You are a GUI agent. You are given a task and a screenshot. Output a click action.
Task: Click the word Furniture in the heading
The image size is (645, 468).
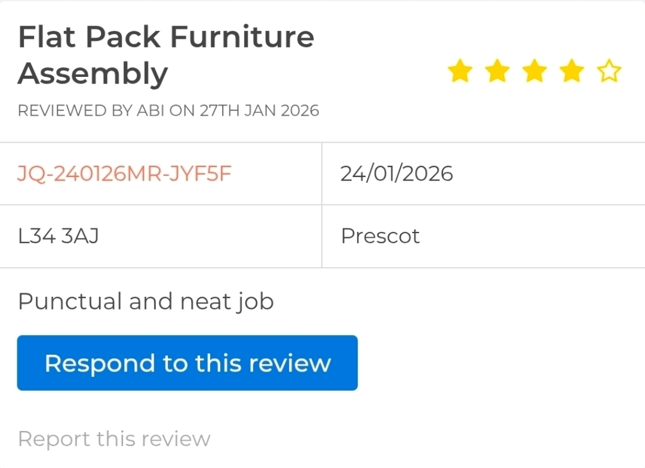pos(242,37)
